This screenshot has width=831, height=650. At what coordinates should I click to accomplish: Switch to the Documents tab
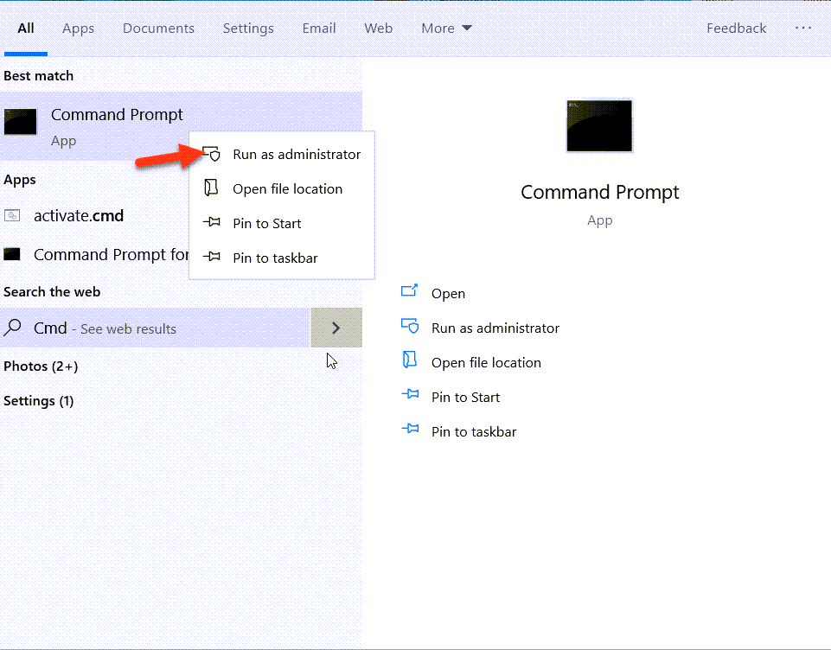[x=158, y=29]
